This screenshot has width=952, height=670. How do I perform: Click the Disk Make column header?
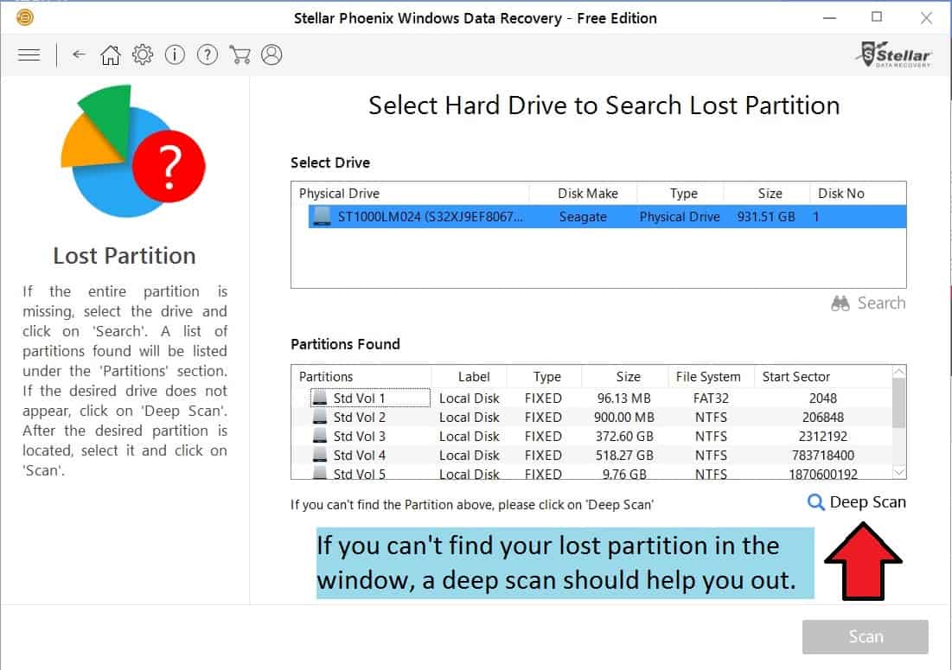584,194
